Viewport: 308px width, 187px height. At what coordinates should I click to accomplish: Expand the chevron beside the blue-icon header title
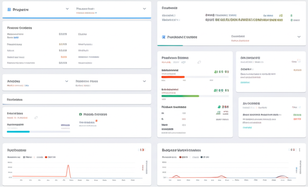click(67, 9)
